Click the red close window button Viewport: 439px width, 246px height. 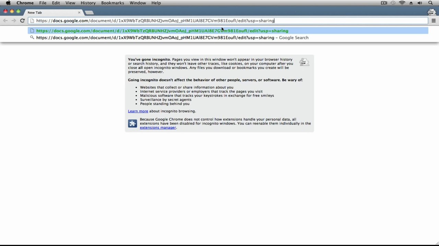(x=5, y=11)
